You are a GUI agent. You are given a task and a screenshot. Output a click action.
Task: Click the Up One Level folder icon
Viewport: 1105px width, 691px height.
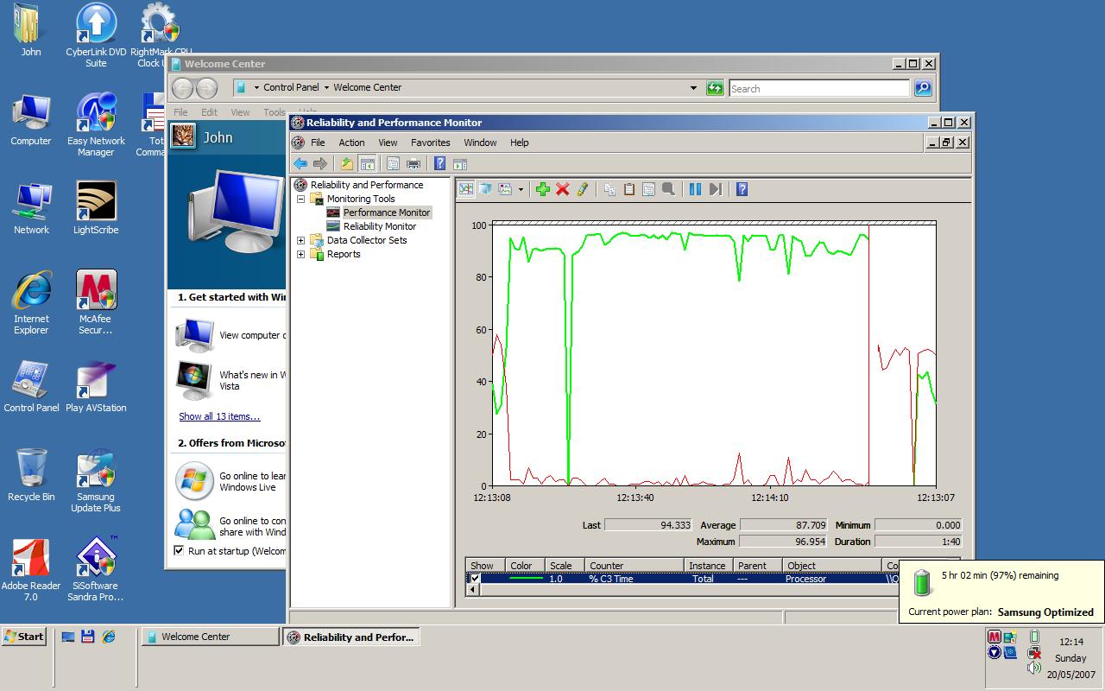tap(347, 164)
